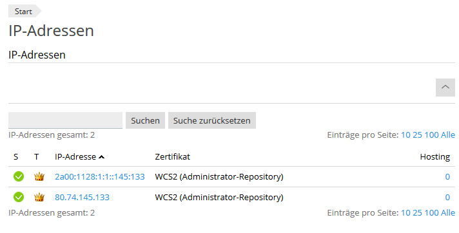Collapse the panel with the chevron-up button

coord(445,87)
